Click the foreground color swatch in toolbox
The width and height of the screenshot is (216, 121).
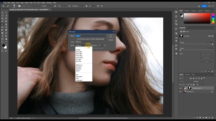tap(3, 45)
